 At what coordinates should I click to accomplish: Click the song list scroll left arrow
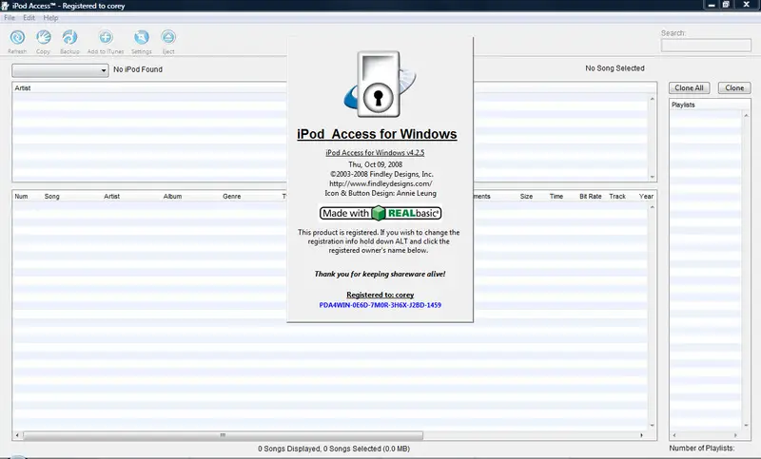[x=17, y=435]
